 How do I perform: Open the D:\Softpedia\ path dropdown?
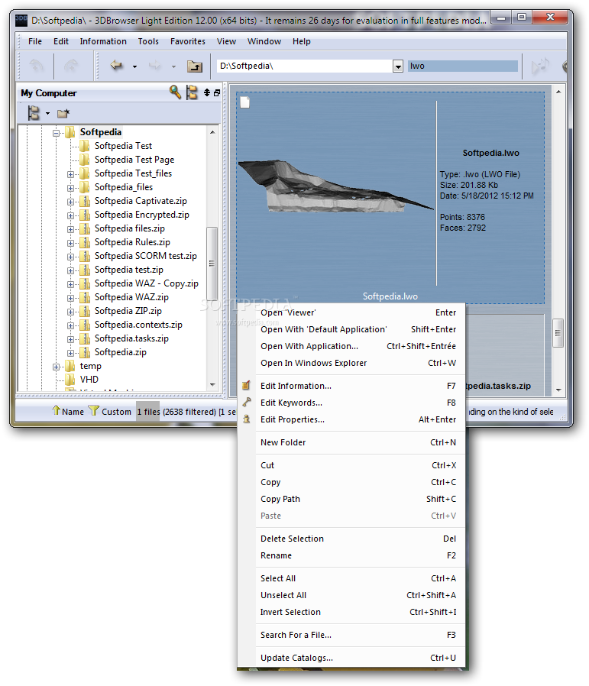click(x=398, y=66)
